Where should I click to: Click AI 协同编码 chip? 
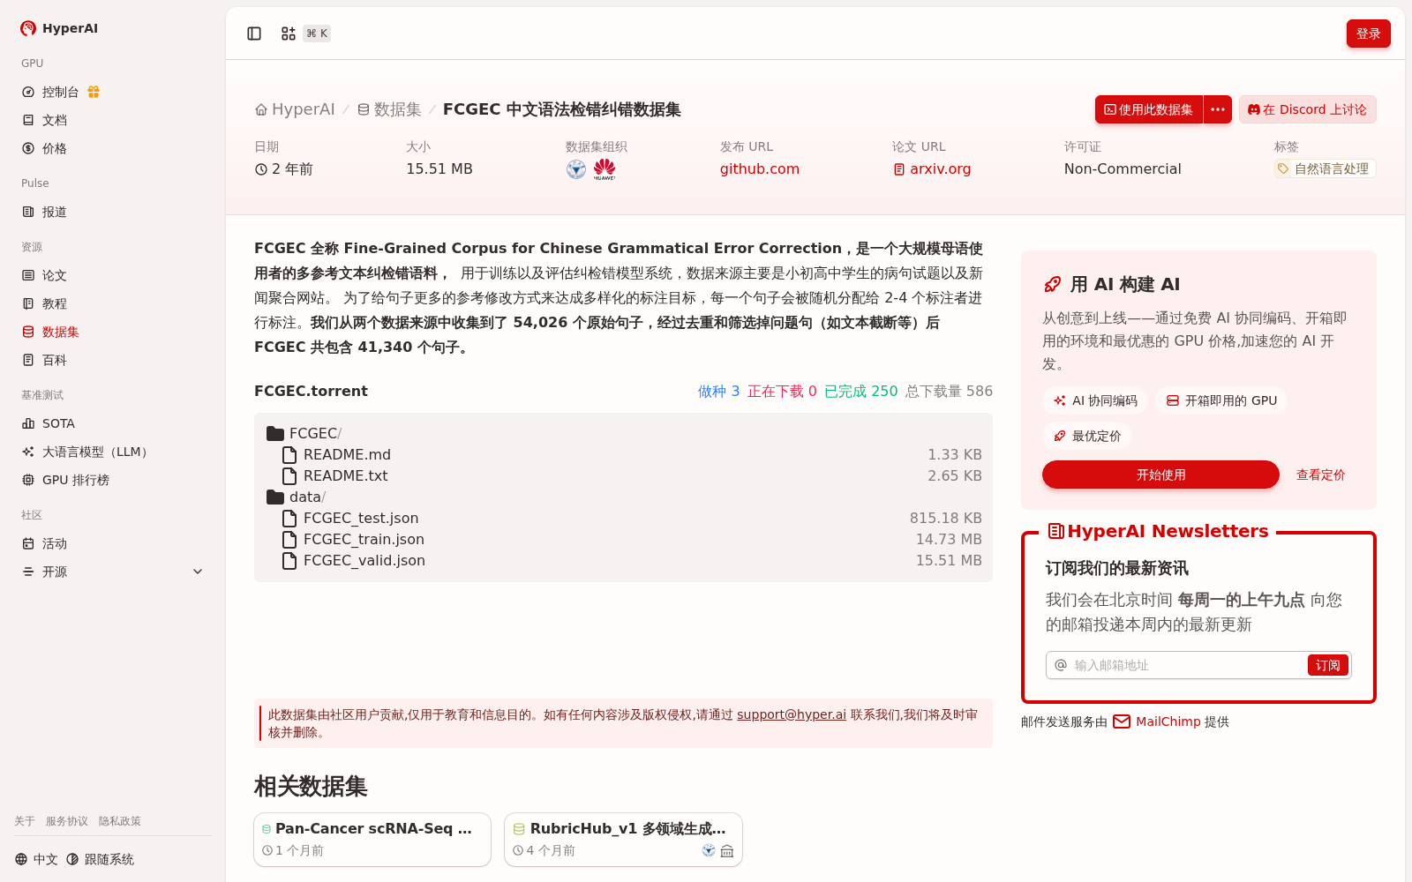(1095, 400)
